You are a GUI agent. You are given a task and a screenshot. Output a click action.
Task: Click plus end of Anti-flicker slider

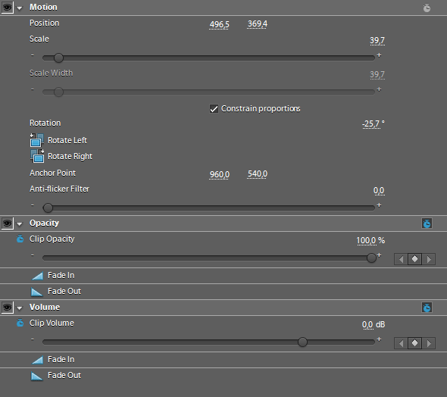click(x=379, y=205)
